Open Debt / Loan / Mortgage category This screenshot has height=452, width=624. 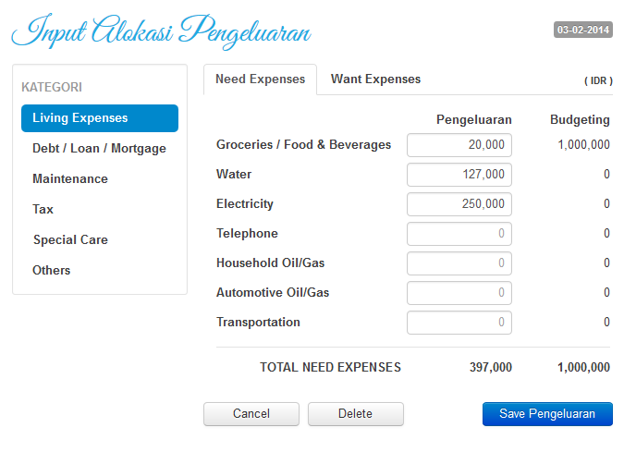click(100, 149)
